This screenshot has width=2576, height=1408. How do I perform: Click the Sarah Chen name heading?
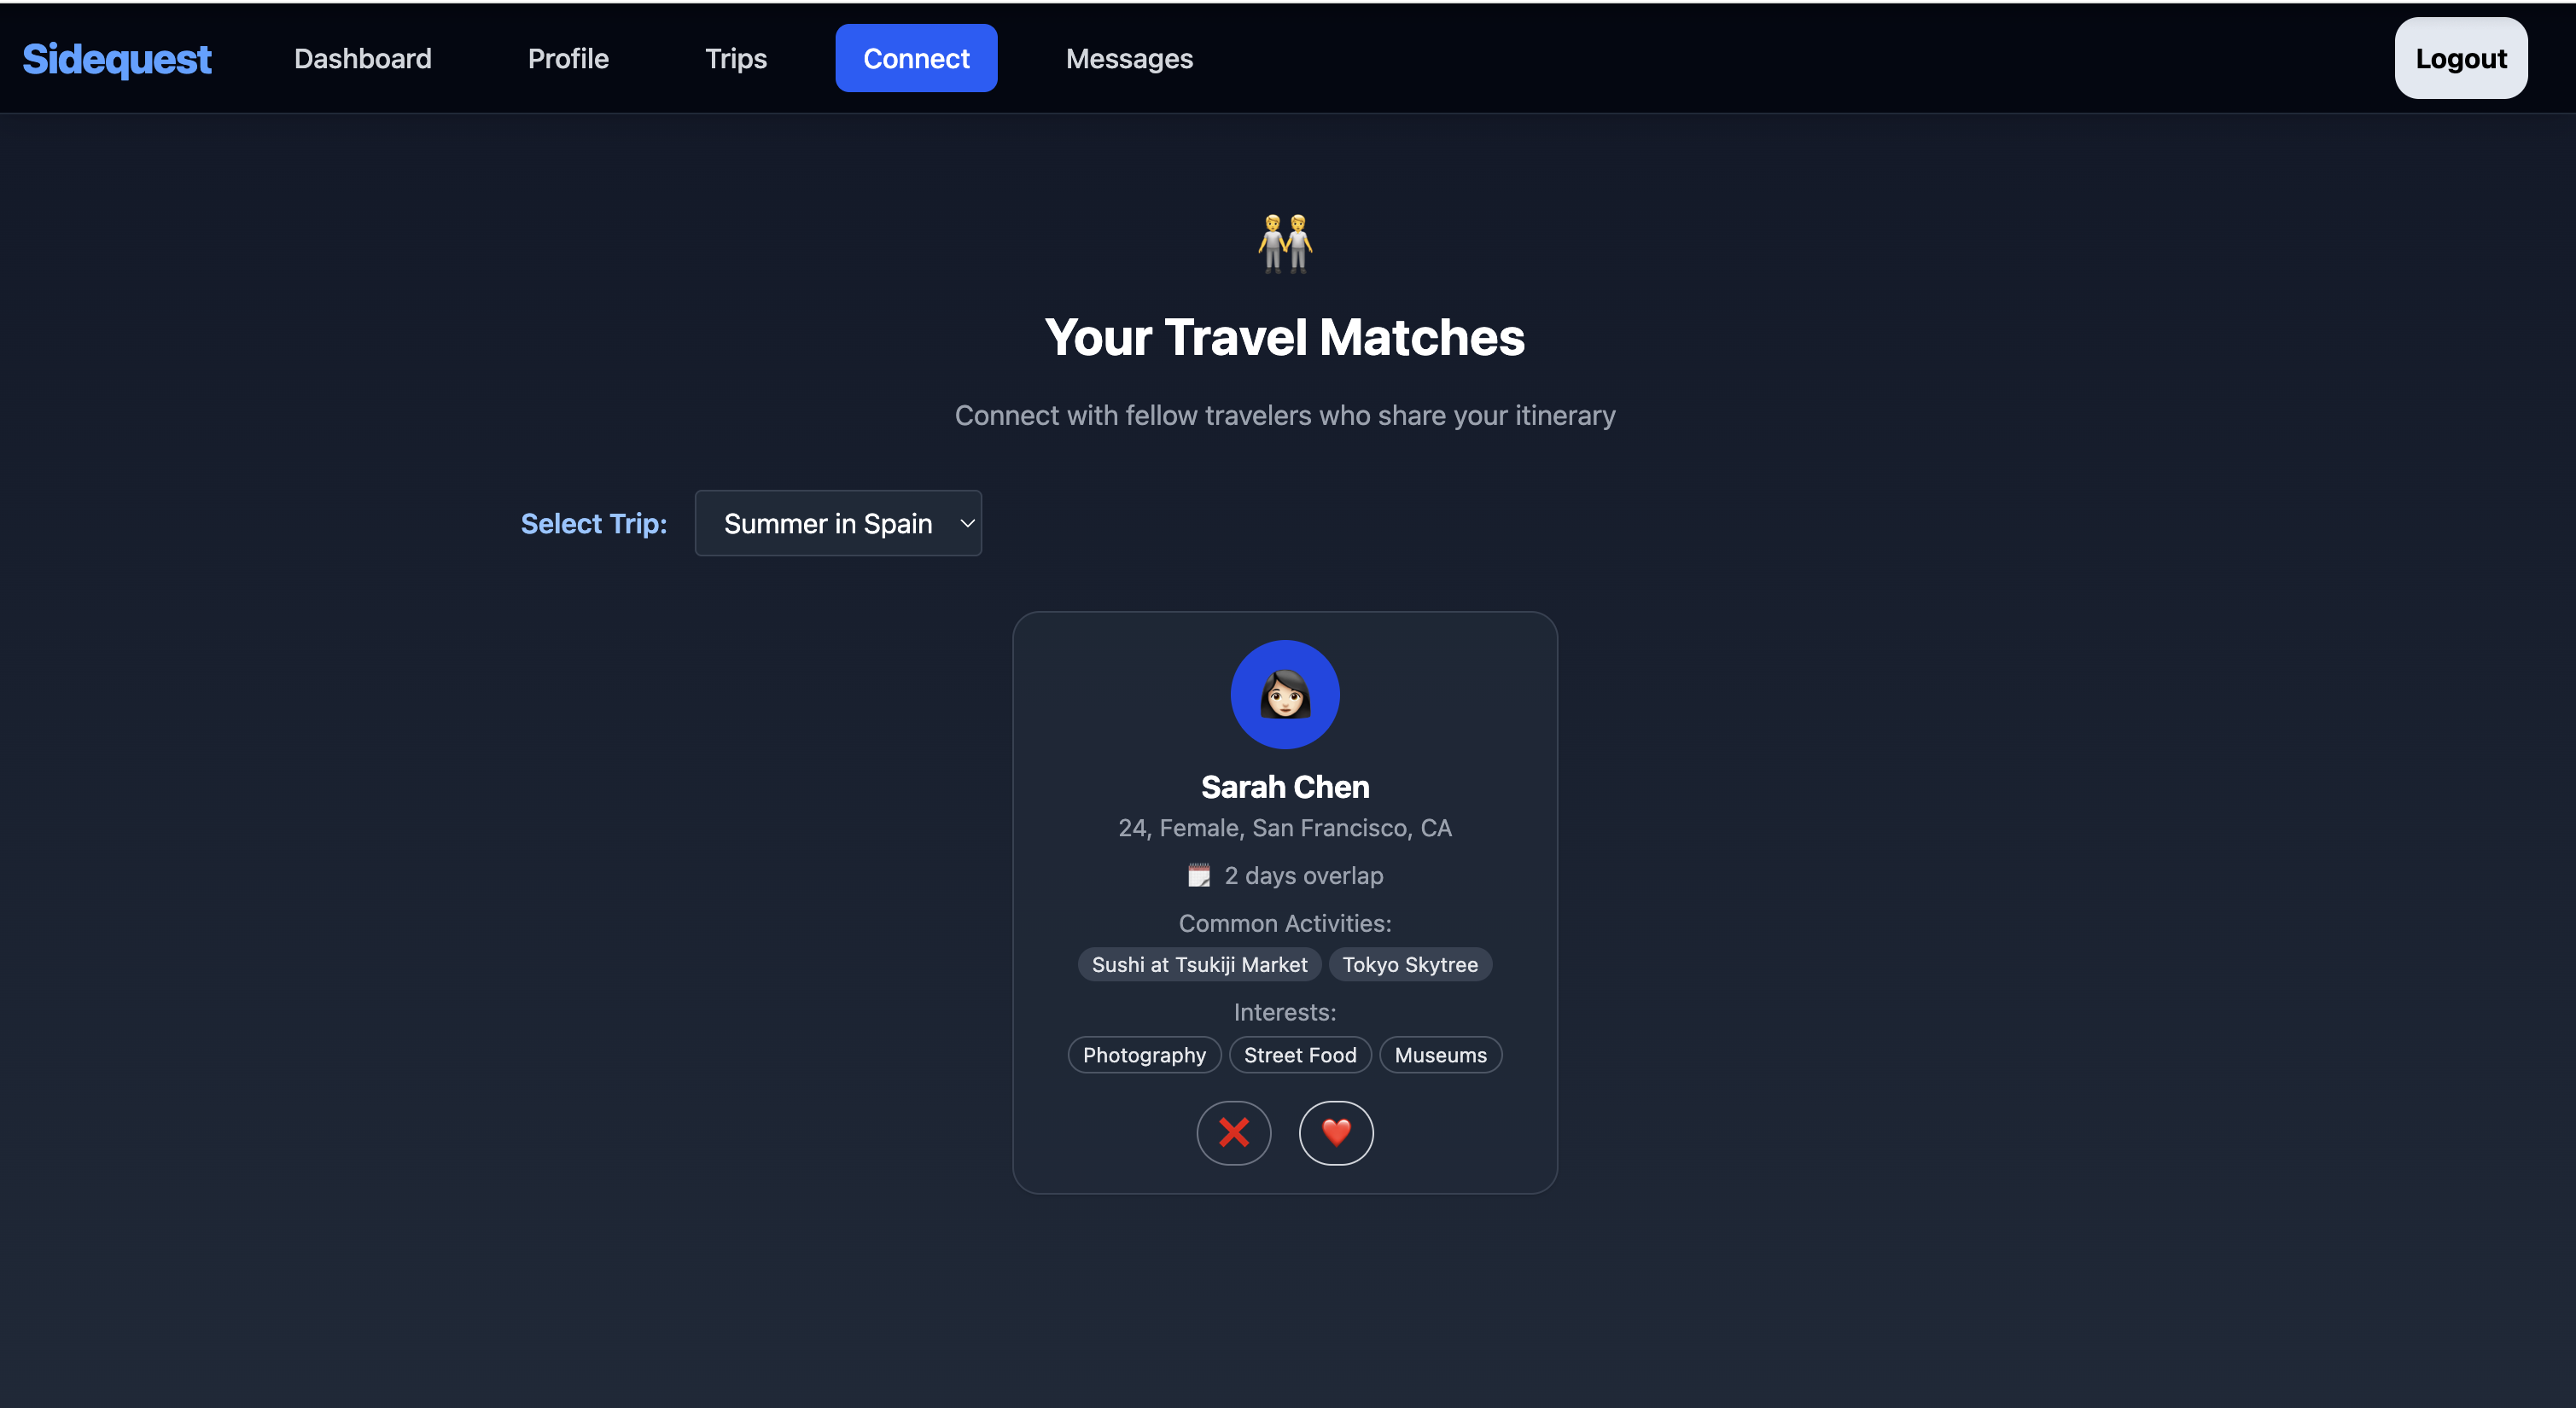tap(1284, 787)
